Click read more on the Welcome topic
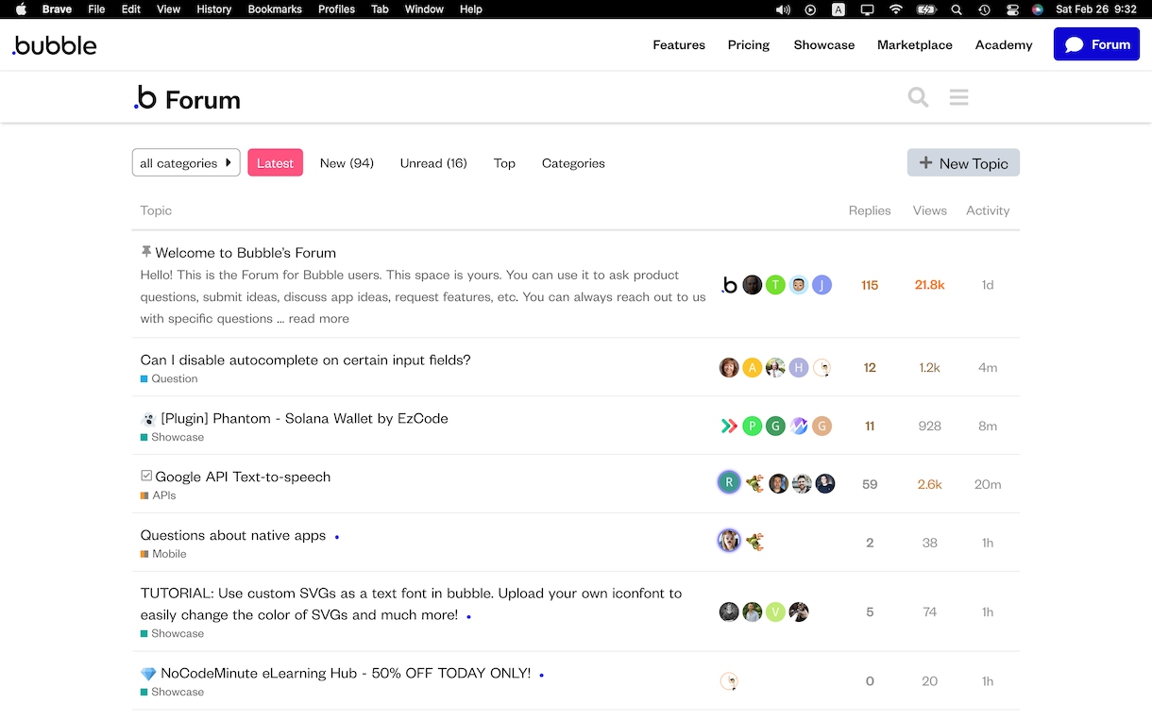Viewport: 1152px width, 720px height. (318, 319)
